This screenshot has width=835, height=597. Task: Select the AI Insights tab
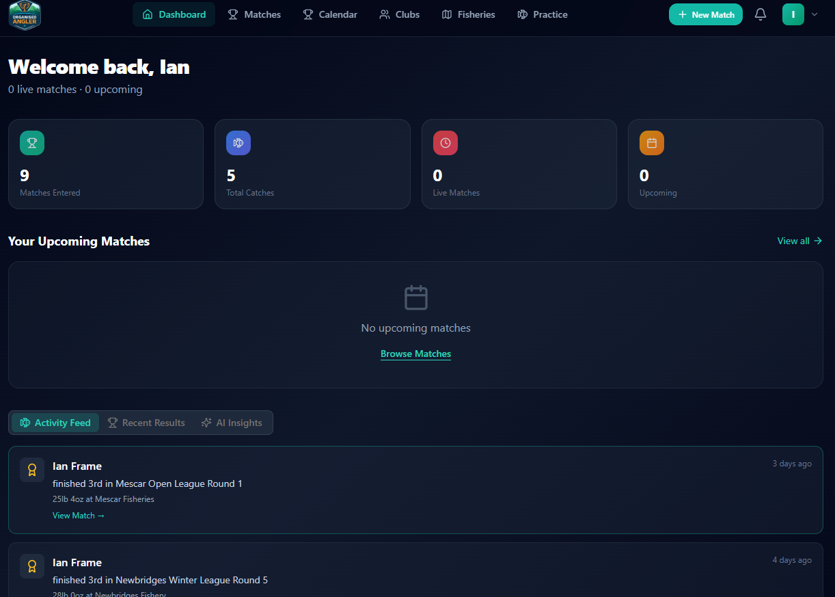tap(232, 423)
